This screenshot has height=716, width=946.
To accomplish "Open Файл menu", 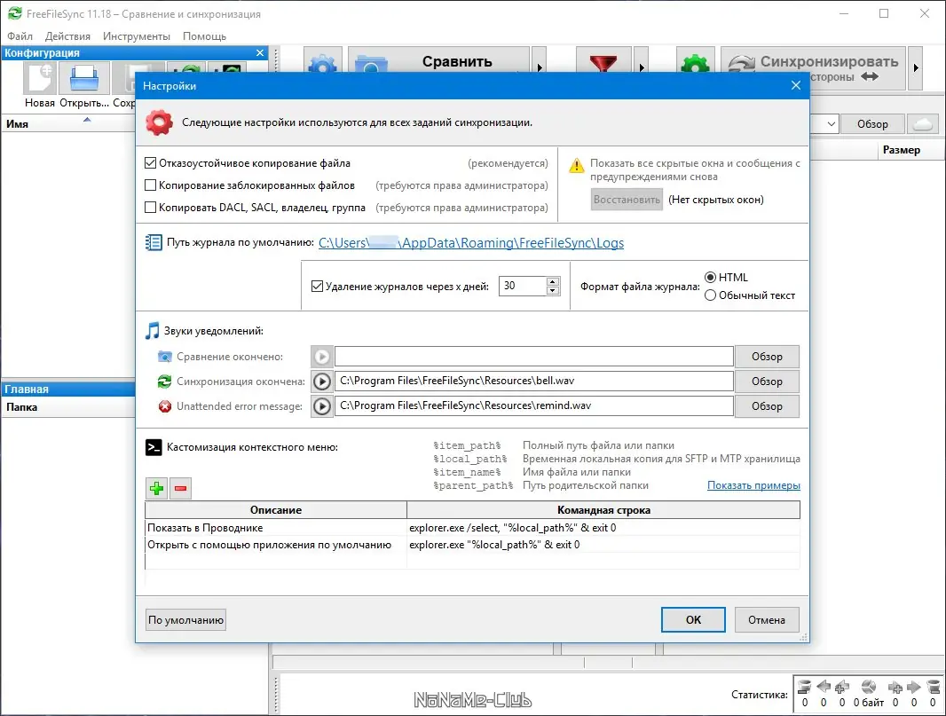I will point(20,36).
